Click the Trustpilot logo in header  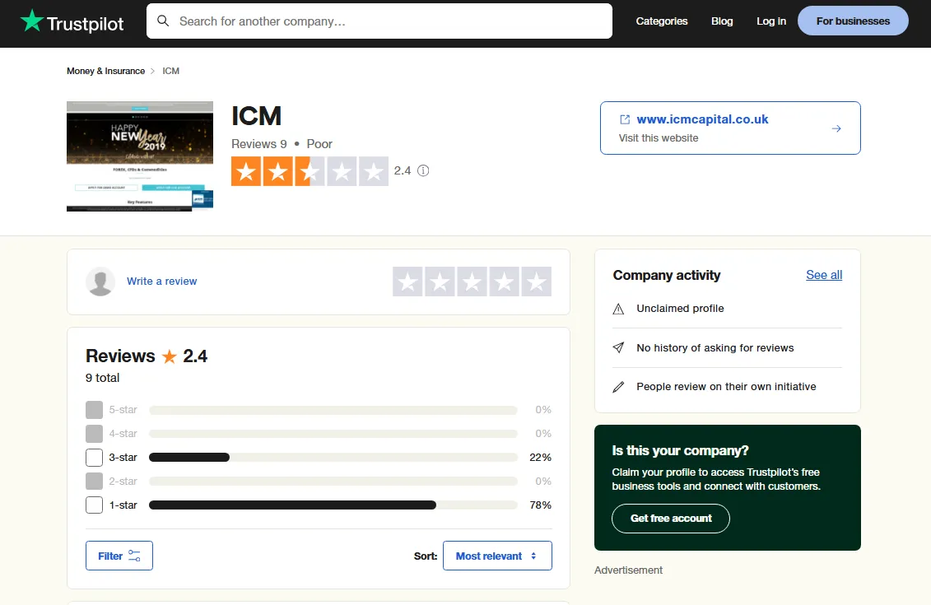pyautogui.click(x=72, y=22)
